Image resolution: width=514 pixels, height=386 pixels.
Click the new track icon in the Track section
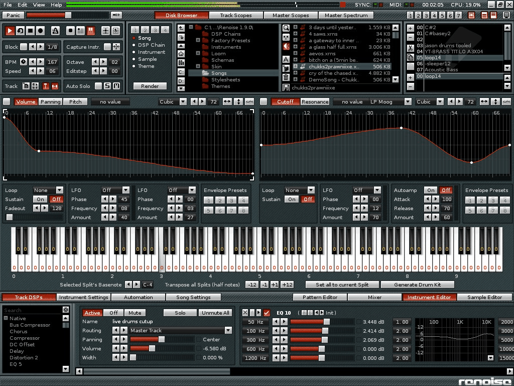(26, 86)
